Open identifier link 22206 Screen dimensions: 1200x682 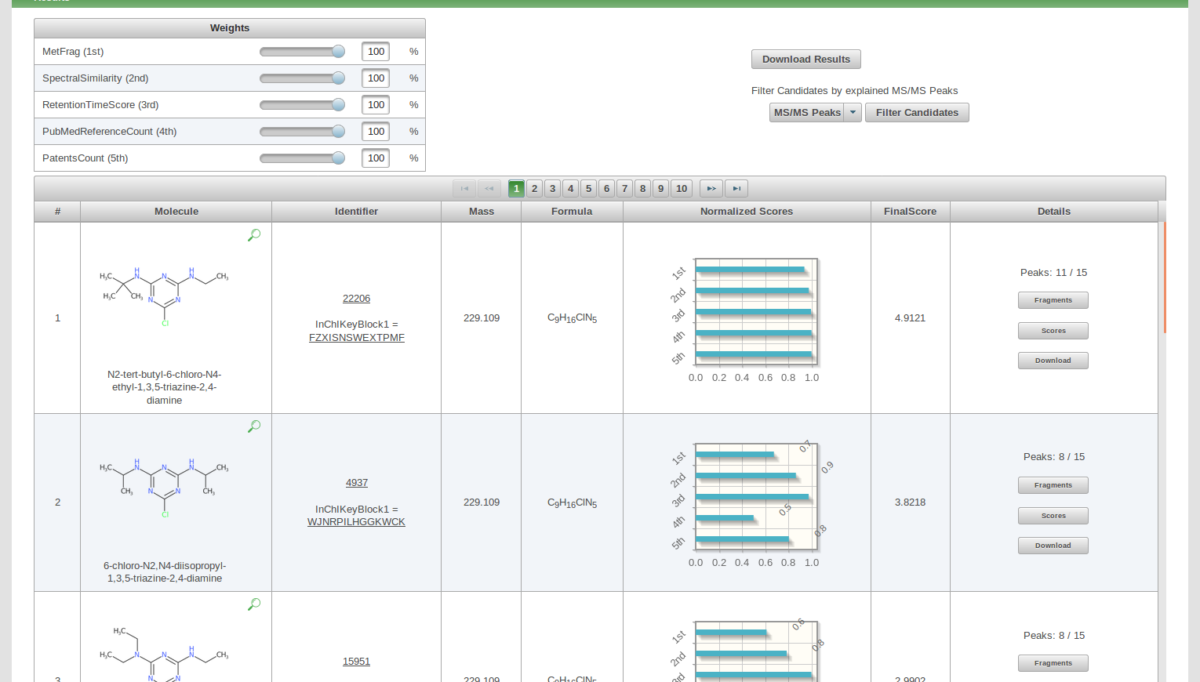tap(356, 299)
